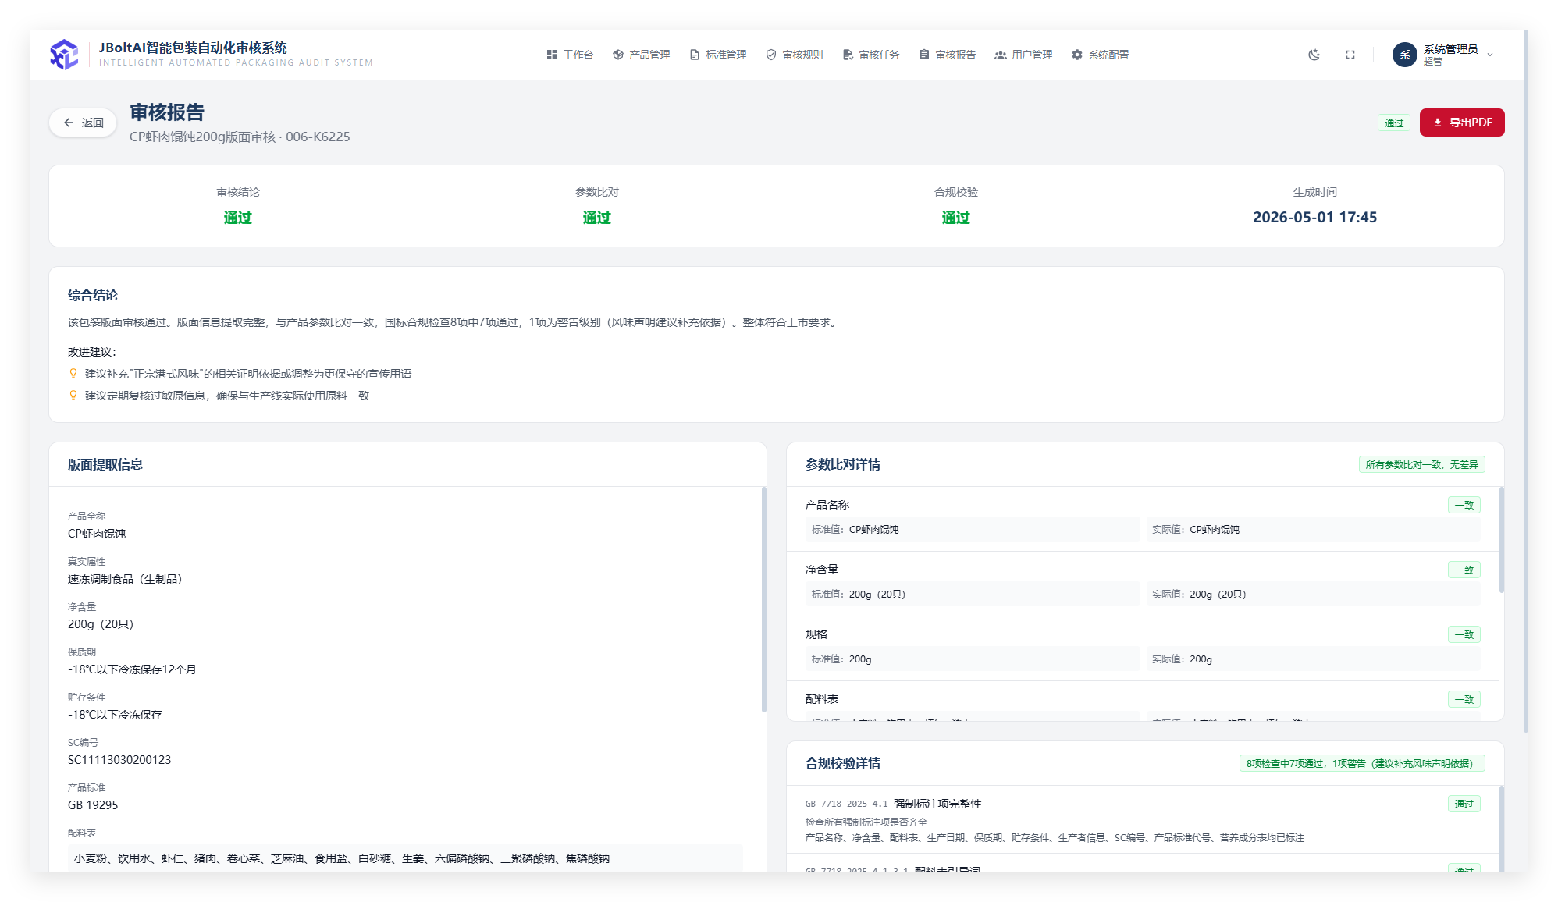Click the 审核结论 result 通过
This screenshot has height=902, width=1558.
click(238, 218)
